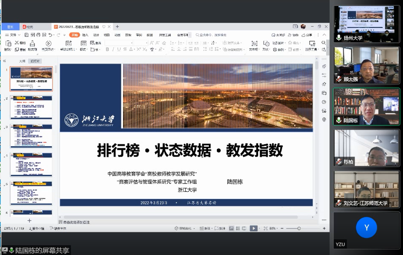Viewport: 403px width, 255px height.
Task: Adjust the zoom slider in status bar
Action: click(299, 228)
